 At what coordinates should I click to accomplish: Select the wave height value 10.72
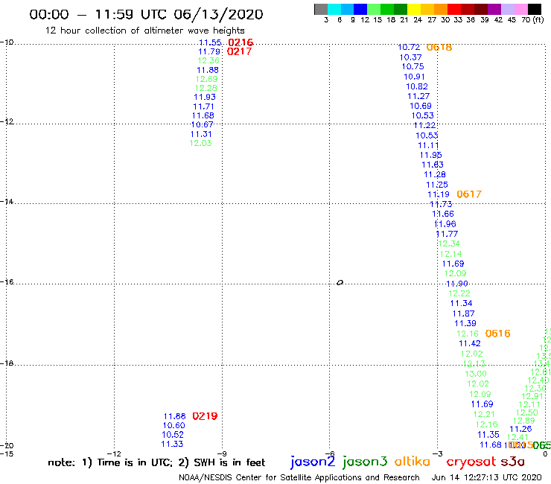pos(409,47)
